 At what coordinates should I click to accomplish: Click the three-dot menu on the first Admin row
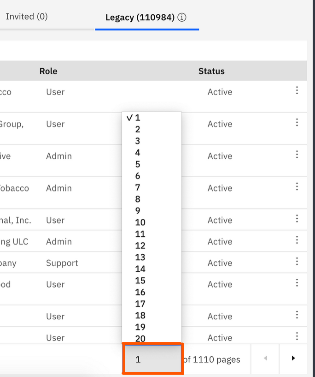click(x=297, y=155)
